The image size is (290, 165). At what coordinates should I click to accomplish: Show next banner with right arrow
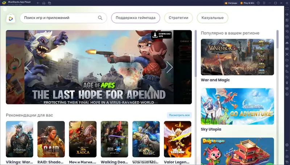tap(169, 67)
